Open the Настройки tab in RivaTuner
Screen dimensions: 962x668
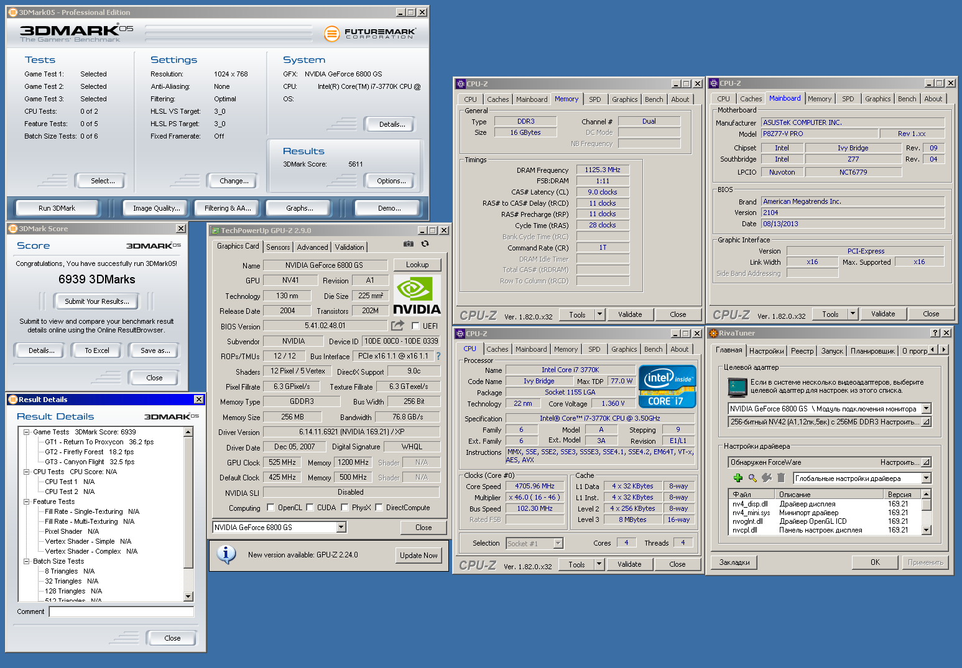pyautogui.click(x=766, y=351)
